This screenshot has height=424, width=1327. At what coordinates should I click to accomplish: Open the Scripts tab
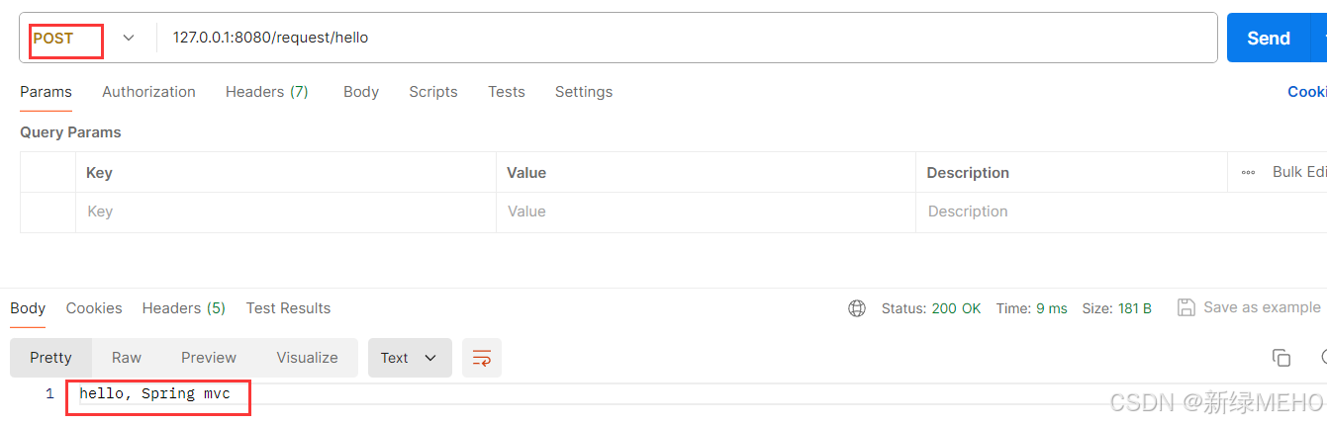pyautogui.click(x=432, y=91)
